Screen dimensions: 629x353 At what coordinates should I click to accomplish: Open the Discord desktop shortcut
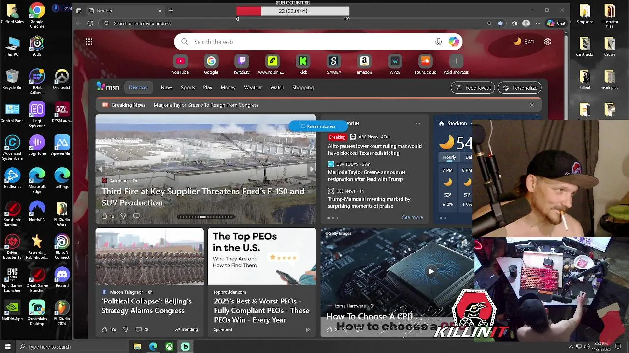click(x=62, y=278)
